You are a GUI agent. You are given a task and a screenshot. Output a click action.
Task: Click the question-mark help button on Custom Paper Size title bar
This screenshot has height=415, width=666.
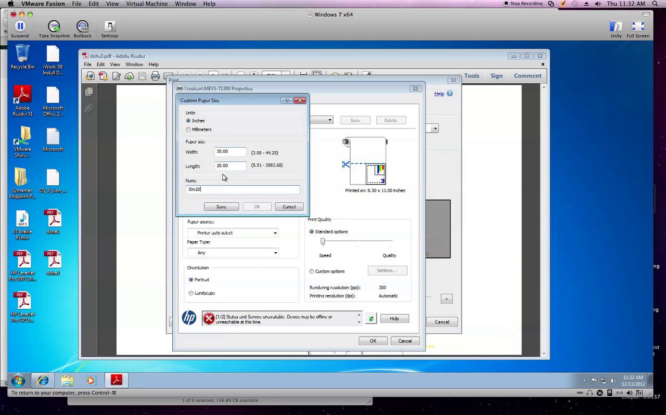(286, 100)
